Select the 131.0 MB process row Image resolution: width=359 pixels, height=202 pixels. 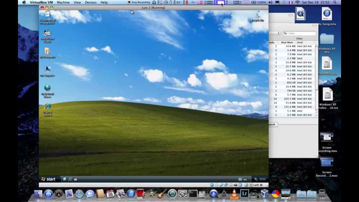click(292, 107)
